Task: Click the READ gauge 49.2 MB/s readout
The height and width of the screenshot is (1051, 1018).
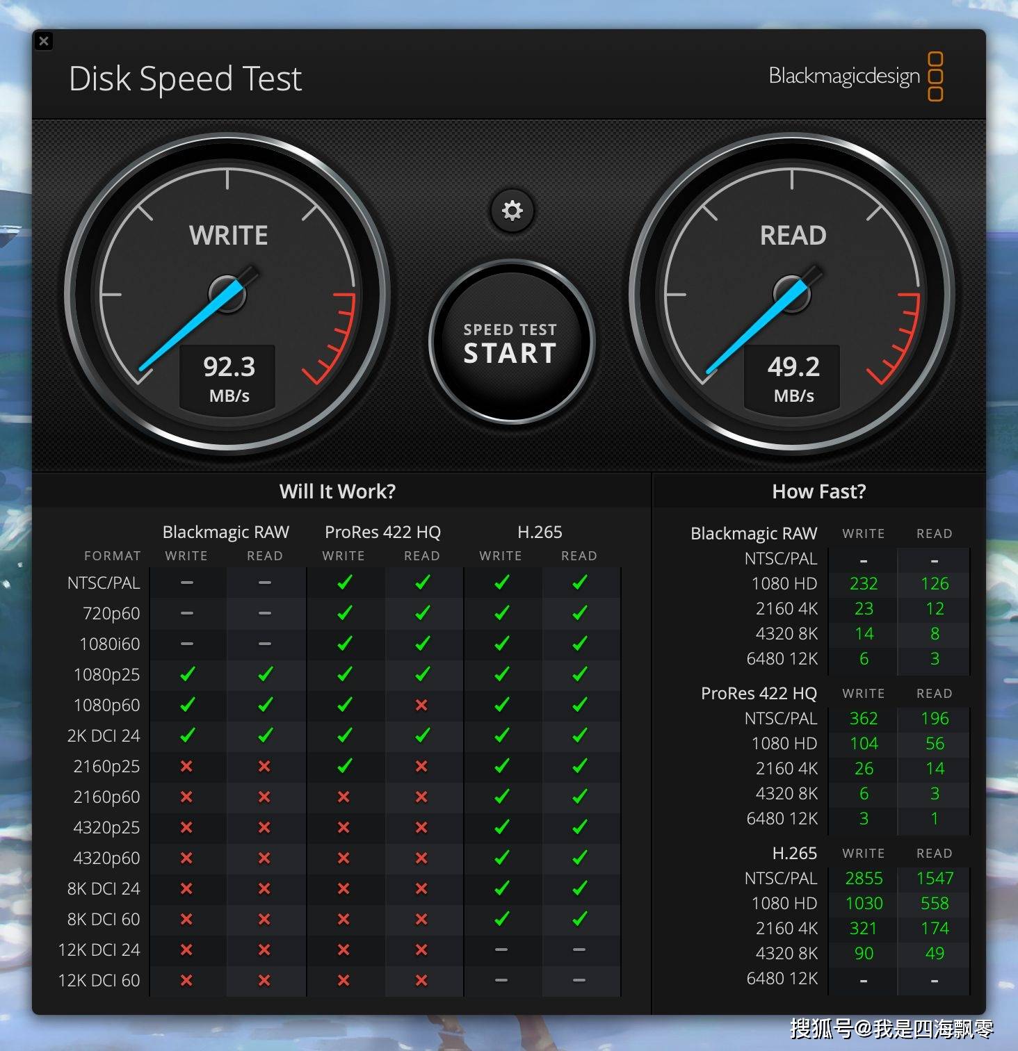Action: tap(793, 377)
